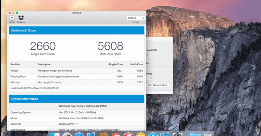Click Memory multi-core value 2672
Image resolution: width=261 pixels, height=136 pixels.
pos(140,82)
